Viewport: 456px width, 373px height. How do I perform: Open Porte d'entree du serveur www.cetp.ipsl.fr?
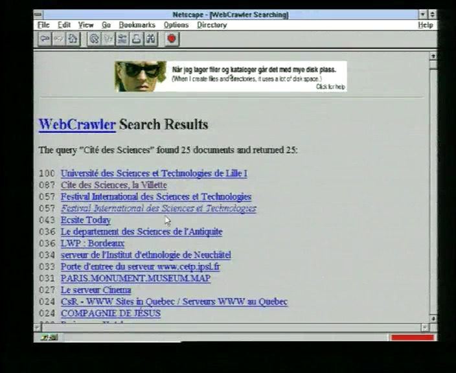(140, 267)
